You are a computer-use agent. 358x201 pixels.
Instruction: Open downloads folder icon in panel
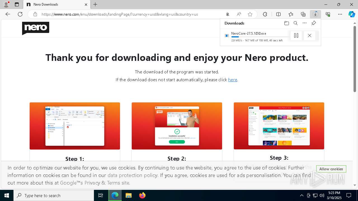287,23
